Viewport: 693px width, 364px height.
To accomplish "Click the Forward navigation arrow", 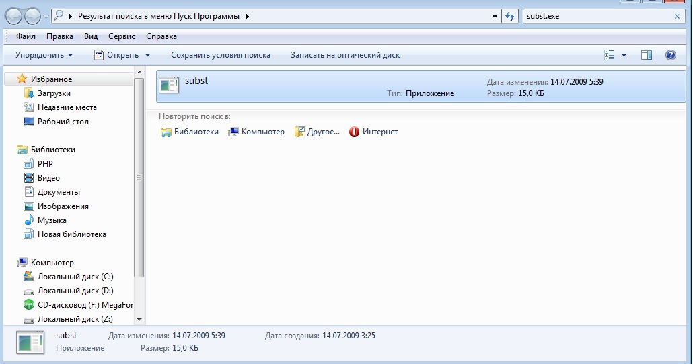I will 32,16.
